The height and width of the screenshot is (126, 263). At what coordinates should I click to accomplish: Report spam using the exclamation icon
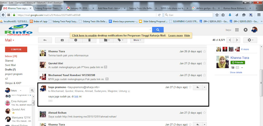point(76,40)
